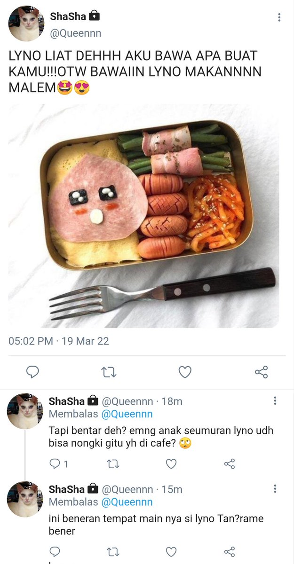
Task: Open the main tweet's three-dot menu
Action: [279, 18]
